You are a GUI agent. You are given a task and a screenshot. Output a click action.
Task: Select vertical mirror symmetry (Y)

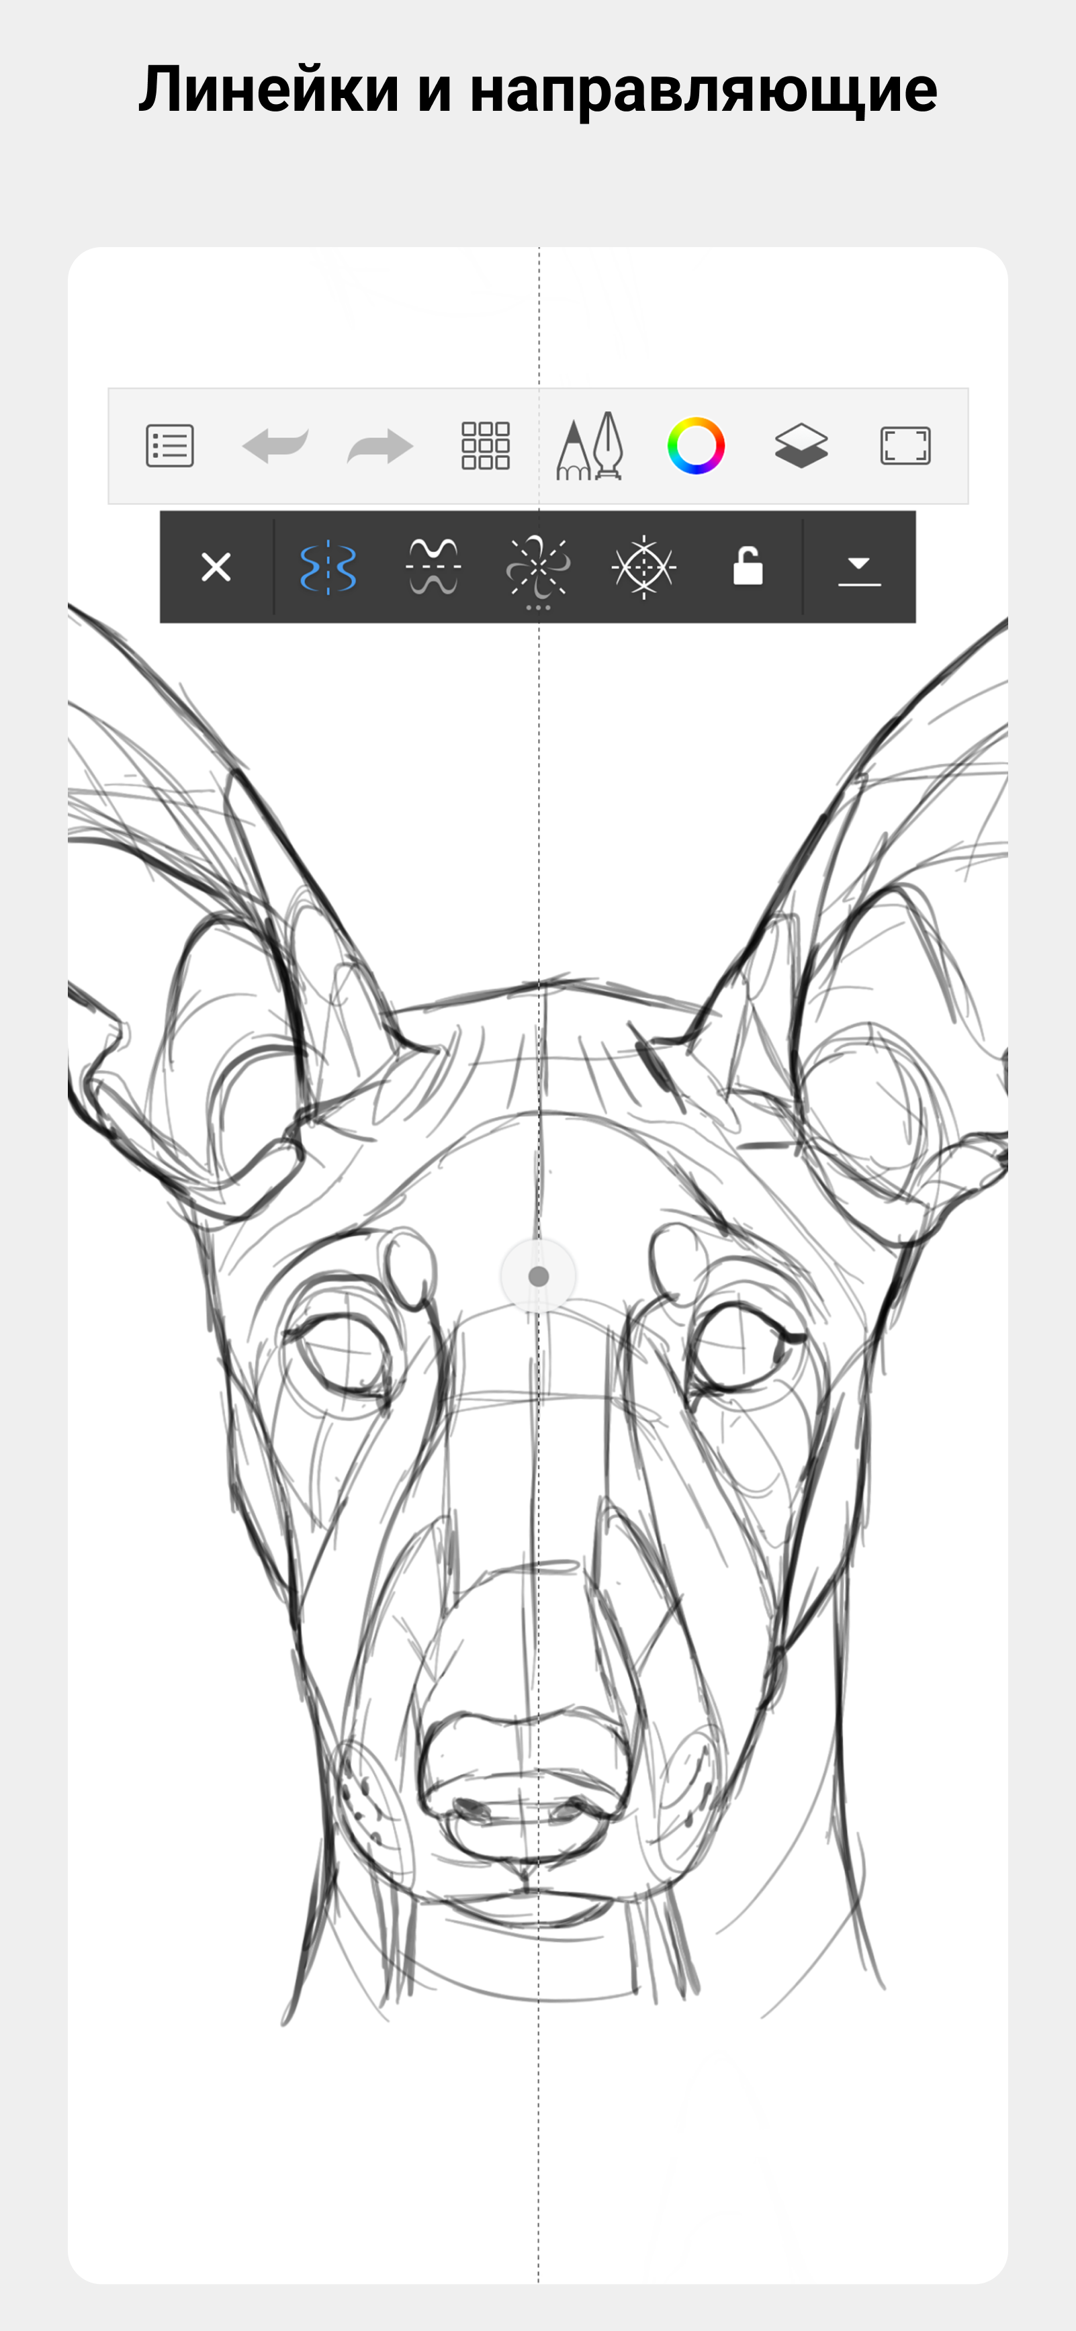[x=328, y=567]
